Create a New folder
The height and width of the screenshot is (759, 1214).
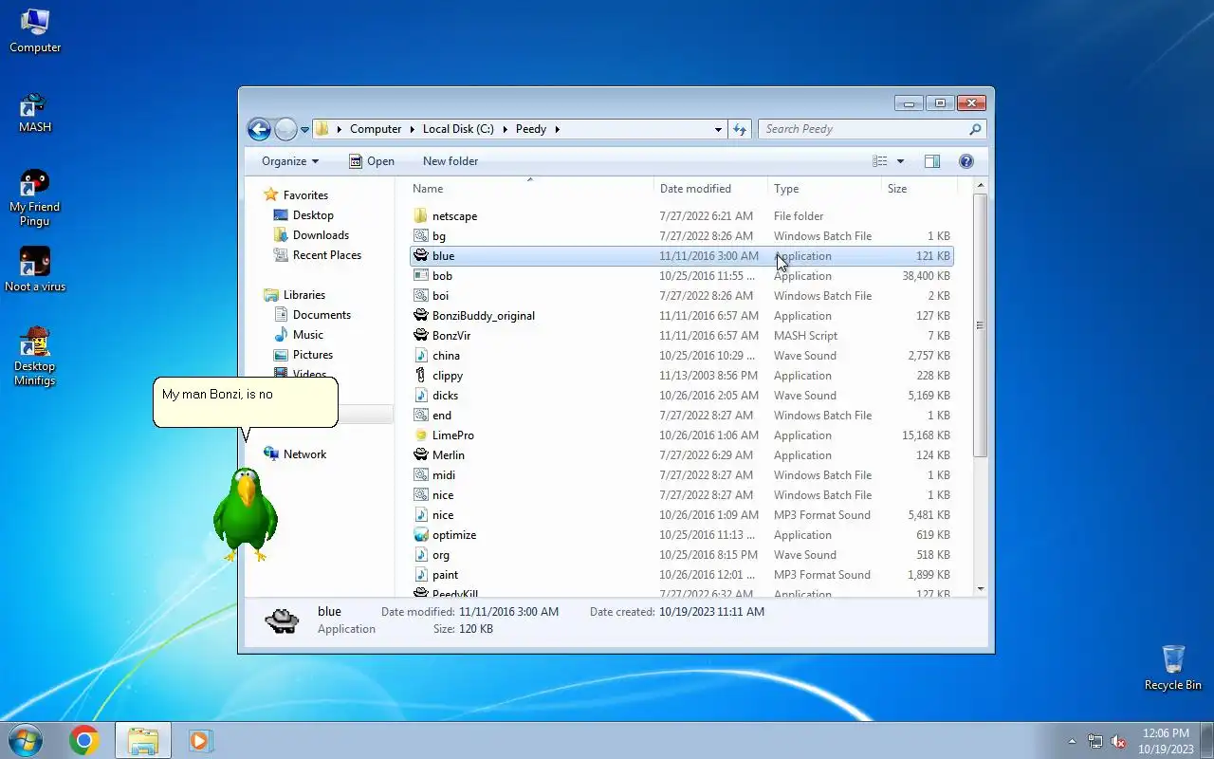[451, 161]
